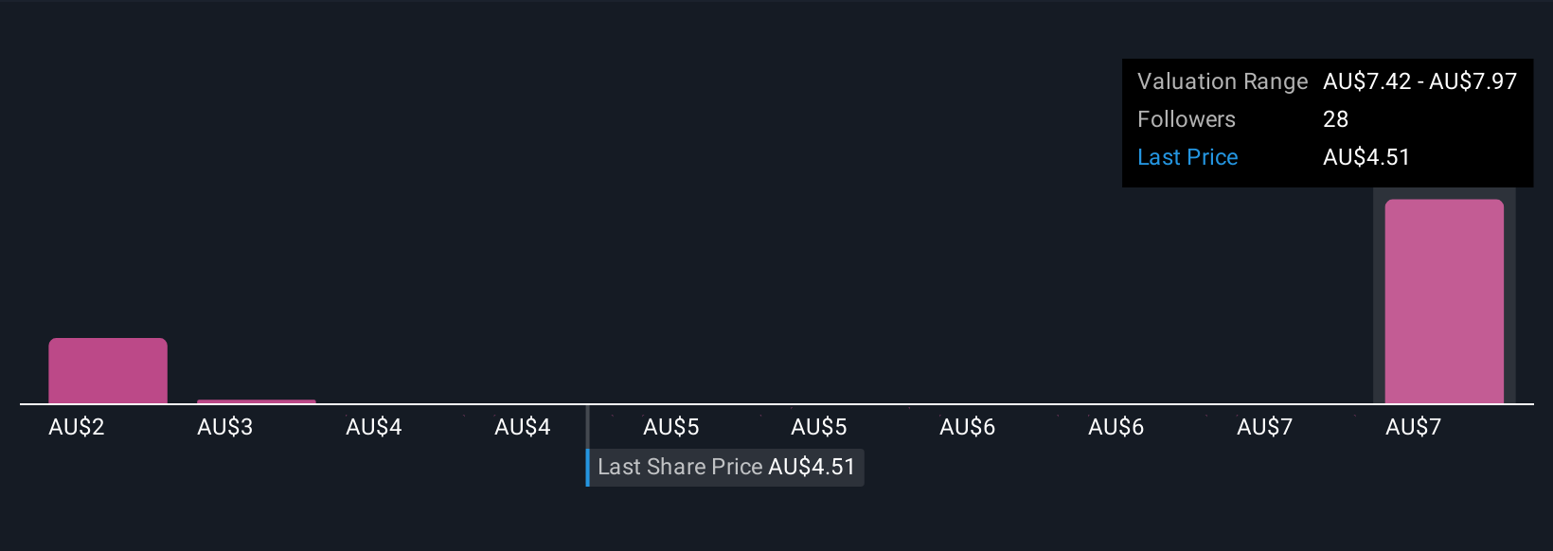The image size is (1553, 551).
Task: Select the AU$7.42 - AU$7.97 range value
Action: [1420, 81]
